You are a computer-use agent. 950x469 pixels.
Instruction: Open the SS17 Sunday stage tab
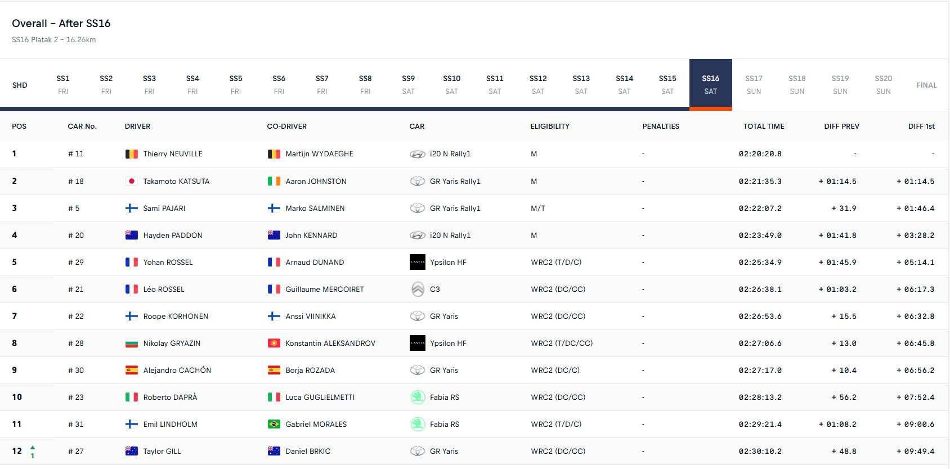point(754,84)
